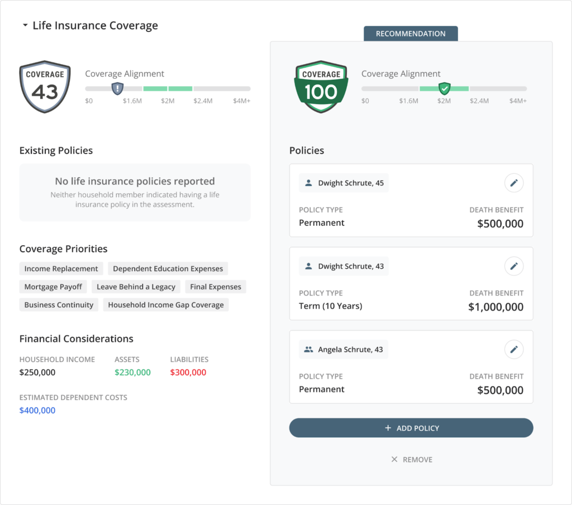Click the person icon beside Dwight Schrute, 45
Image resolution: width=572 pixels, height=505 pixels.
tap(308, 183)
